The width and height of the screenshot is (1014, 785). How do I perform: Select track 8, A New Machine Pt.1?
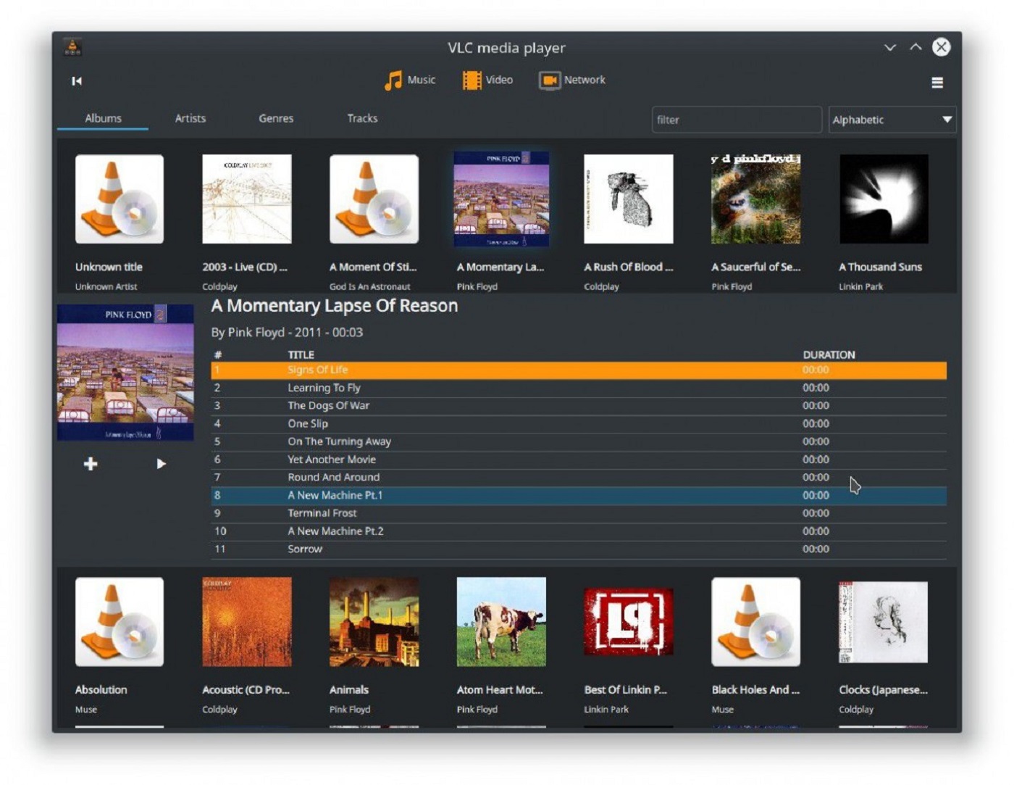pyautogui.click(x=507, y=495)
